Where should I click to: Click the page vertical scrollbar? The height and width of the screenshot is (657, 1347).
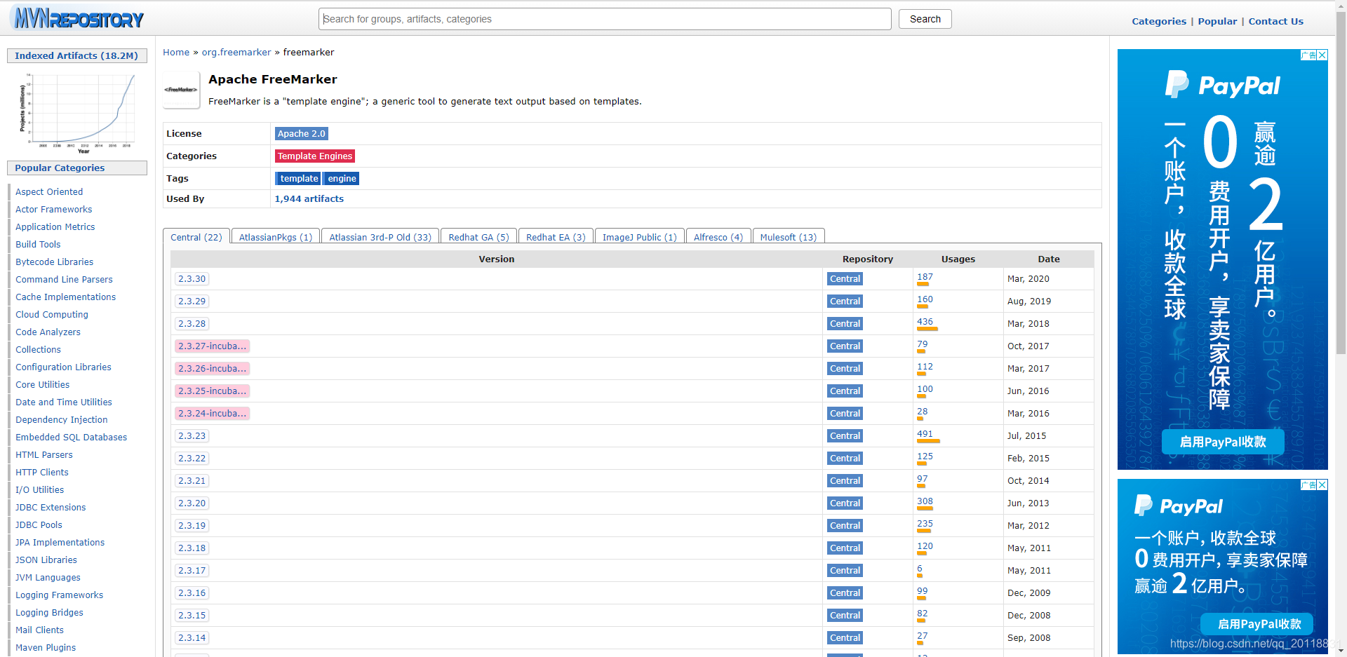(1341, 182)
